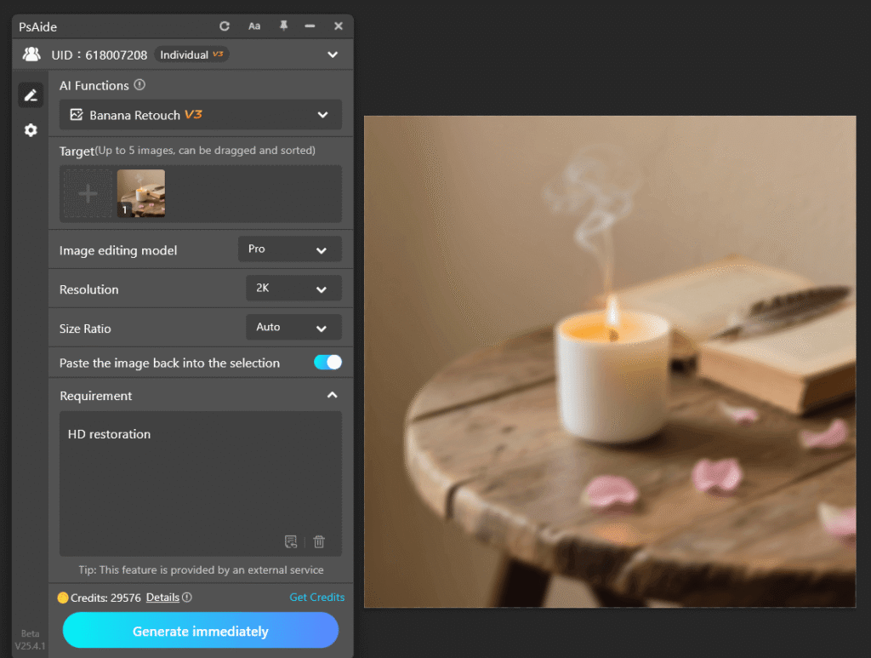Click the Get Credits link
Viewport: 871px width, 658px height.
tap(316, 598)
